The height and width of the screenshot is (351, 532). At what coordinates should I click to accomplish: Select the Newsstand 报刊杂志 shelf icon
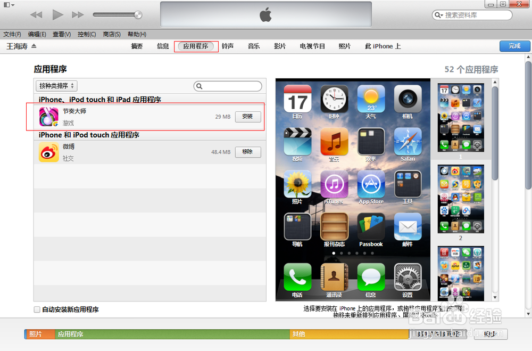pyautogui.click(x=334, y=227)
